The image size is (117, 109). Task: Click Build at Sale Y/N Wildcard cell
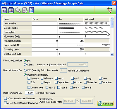click(x=97, y=54)
